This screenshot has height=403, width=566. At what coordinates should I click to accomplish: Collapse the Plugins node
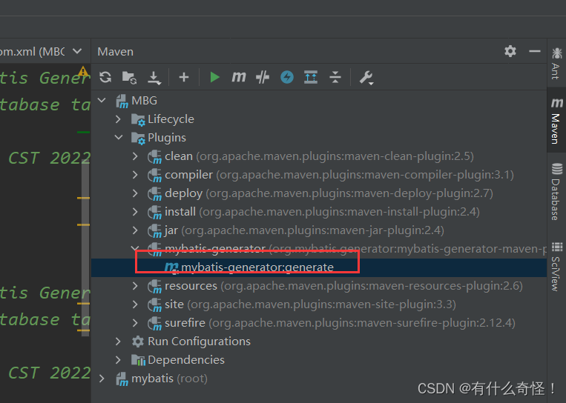(119, 137)
